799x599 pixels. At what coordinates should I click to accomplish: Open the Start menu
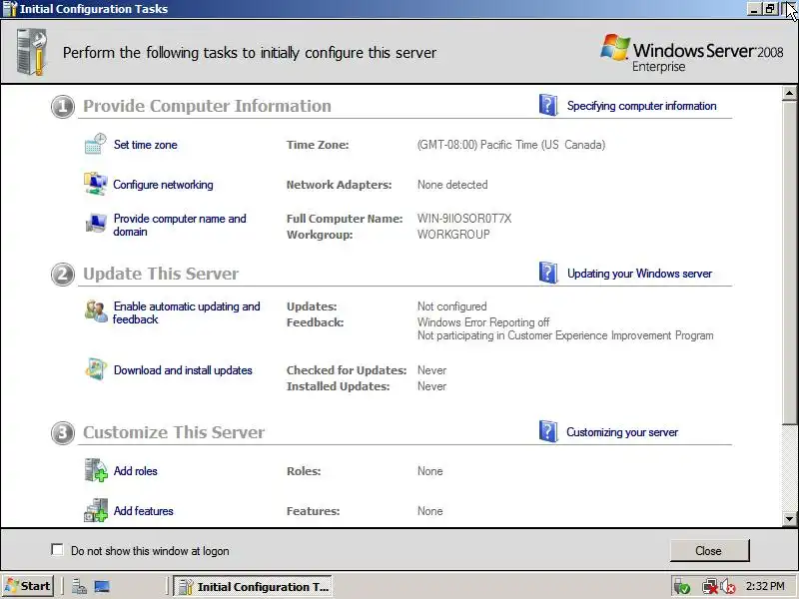pyautogui.click(x=28, y=586)
